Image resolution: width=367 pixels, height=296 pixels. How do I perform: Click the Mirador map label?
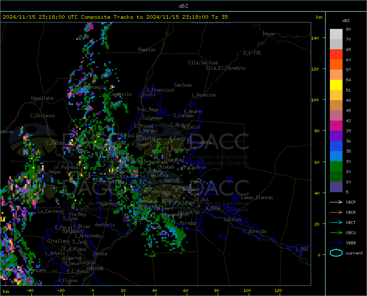188,223
